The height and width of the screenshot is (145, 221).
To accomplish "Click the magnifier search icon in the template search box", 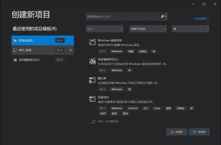I will click(x=162, y=16).
